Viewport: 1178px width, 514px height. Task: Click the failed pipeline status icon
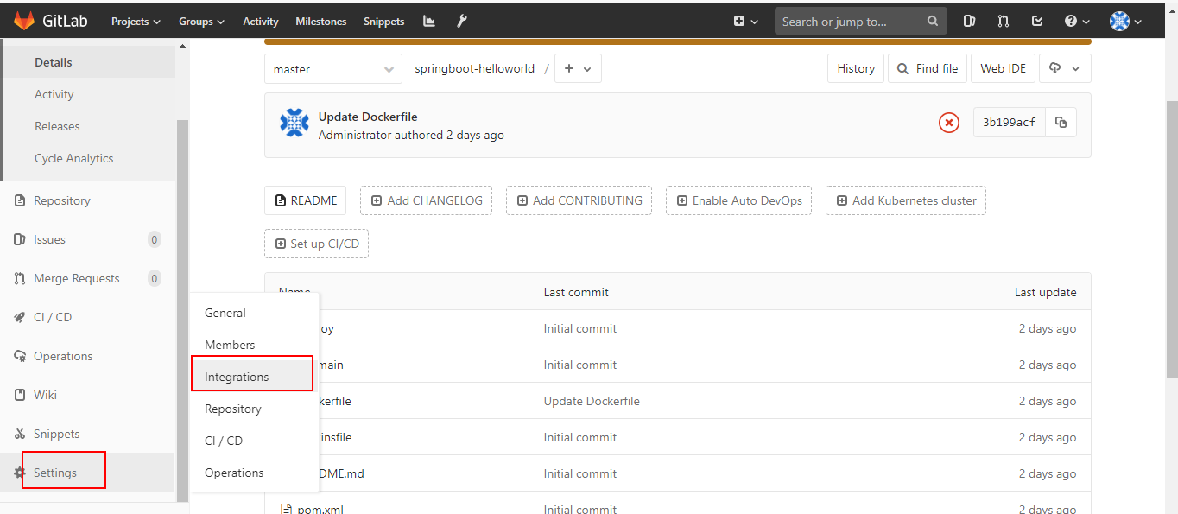(x=949, y=123)
